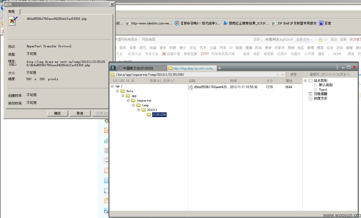Open the 百度 bookmark with paw icon
The image size is (361, 218).
point(325,23)
